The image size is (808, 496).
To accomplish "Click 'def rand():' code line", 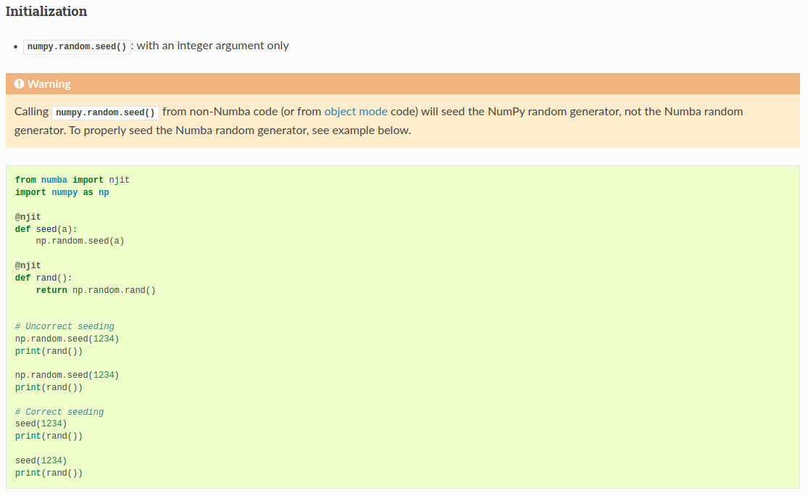I will click(43, 278).
